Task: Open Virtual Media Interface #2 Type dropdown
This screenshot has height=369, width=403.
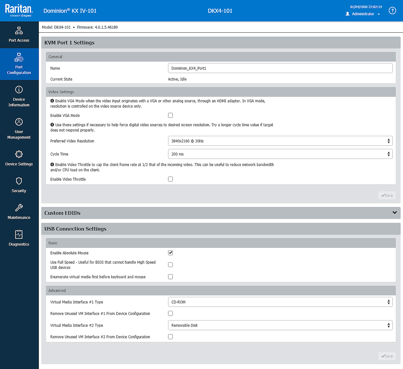Action: [x=280, y=325]
